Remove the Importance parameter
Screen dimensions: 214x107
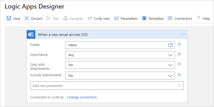179,54
